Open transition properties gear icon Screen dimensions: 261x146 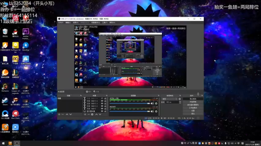[x=180, y=99]
